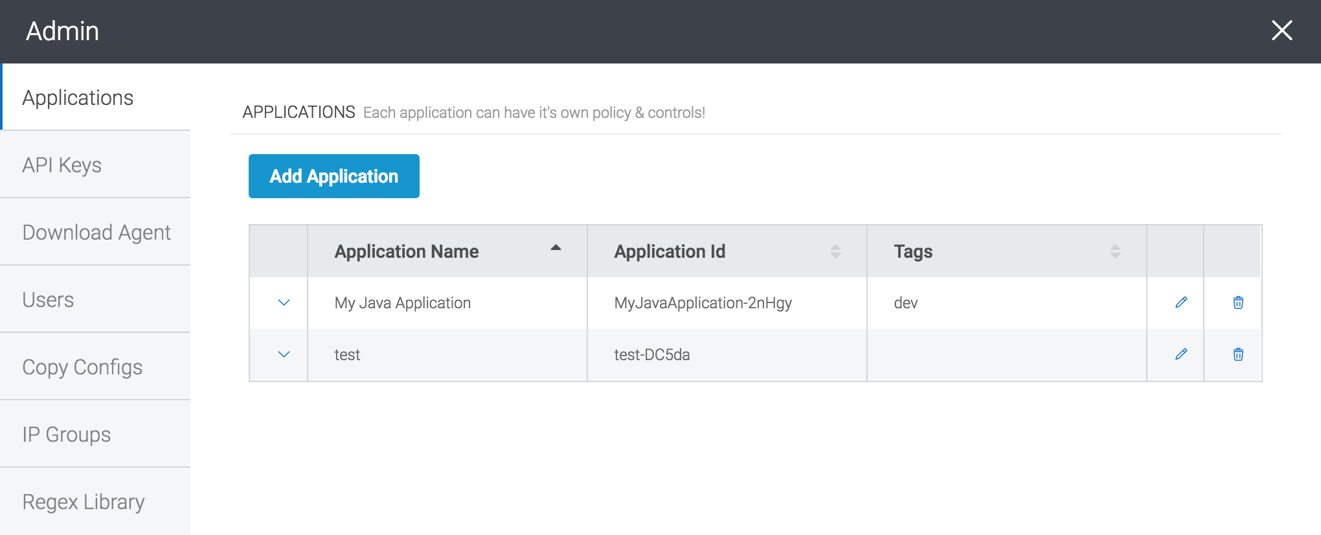Open the API Keys tab

click(62, 165)
